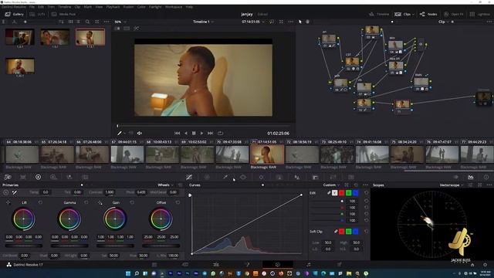The image size is (494, 278).
Task: Click the Gain color wheel
Action: click(x=115, y=219)
